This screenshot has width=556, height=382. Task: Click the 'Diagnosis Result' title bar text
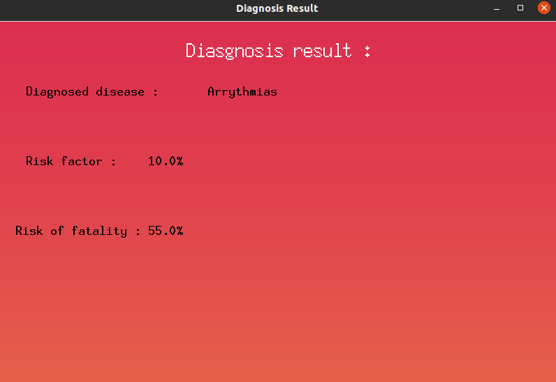coord(277,8)
